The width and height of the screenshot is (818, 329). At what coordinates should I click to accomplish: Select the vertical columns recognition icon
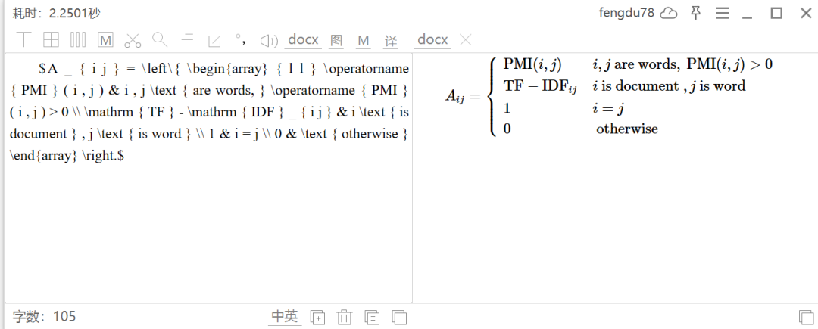click(78, 39)
